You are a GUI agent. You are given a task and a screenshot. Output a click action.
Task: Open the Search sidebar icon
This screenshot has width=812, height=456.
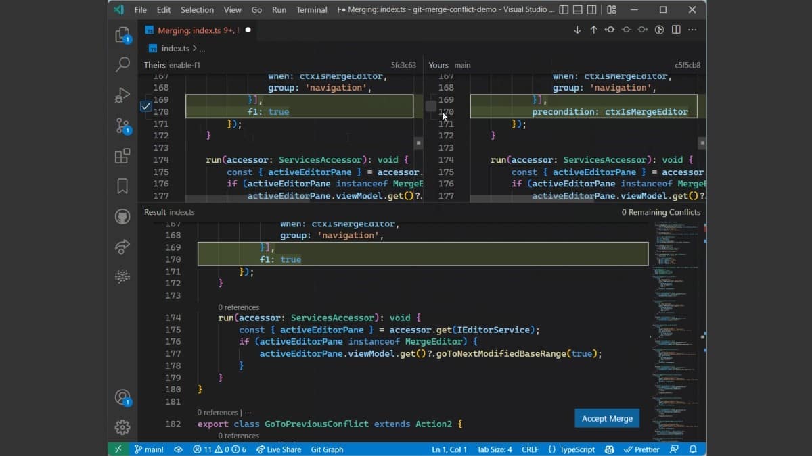point(122,64)
